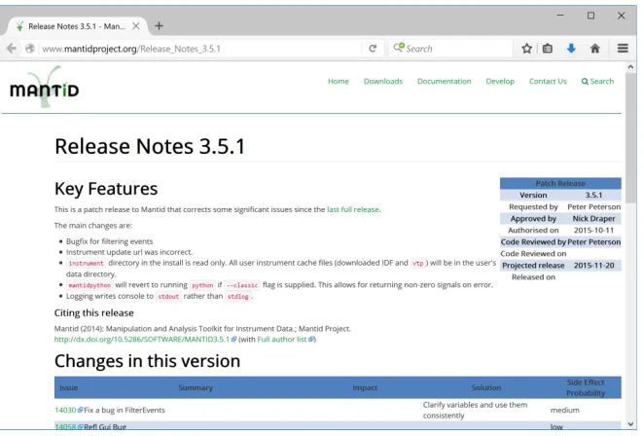Click the browser Search field
The image size is (644, 436).
pos(450,49)
